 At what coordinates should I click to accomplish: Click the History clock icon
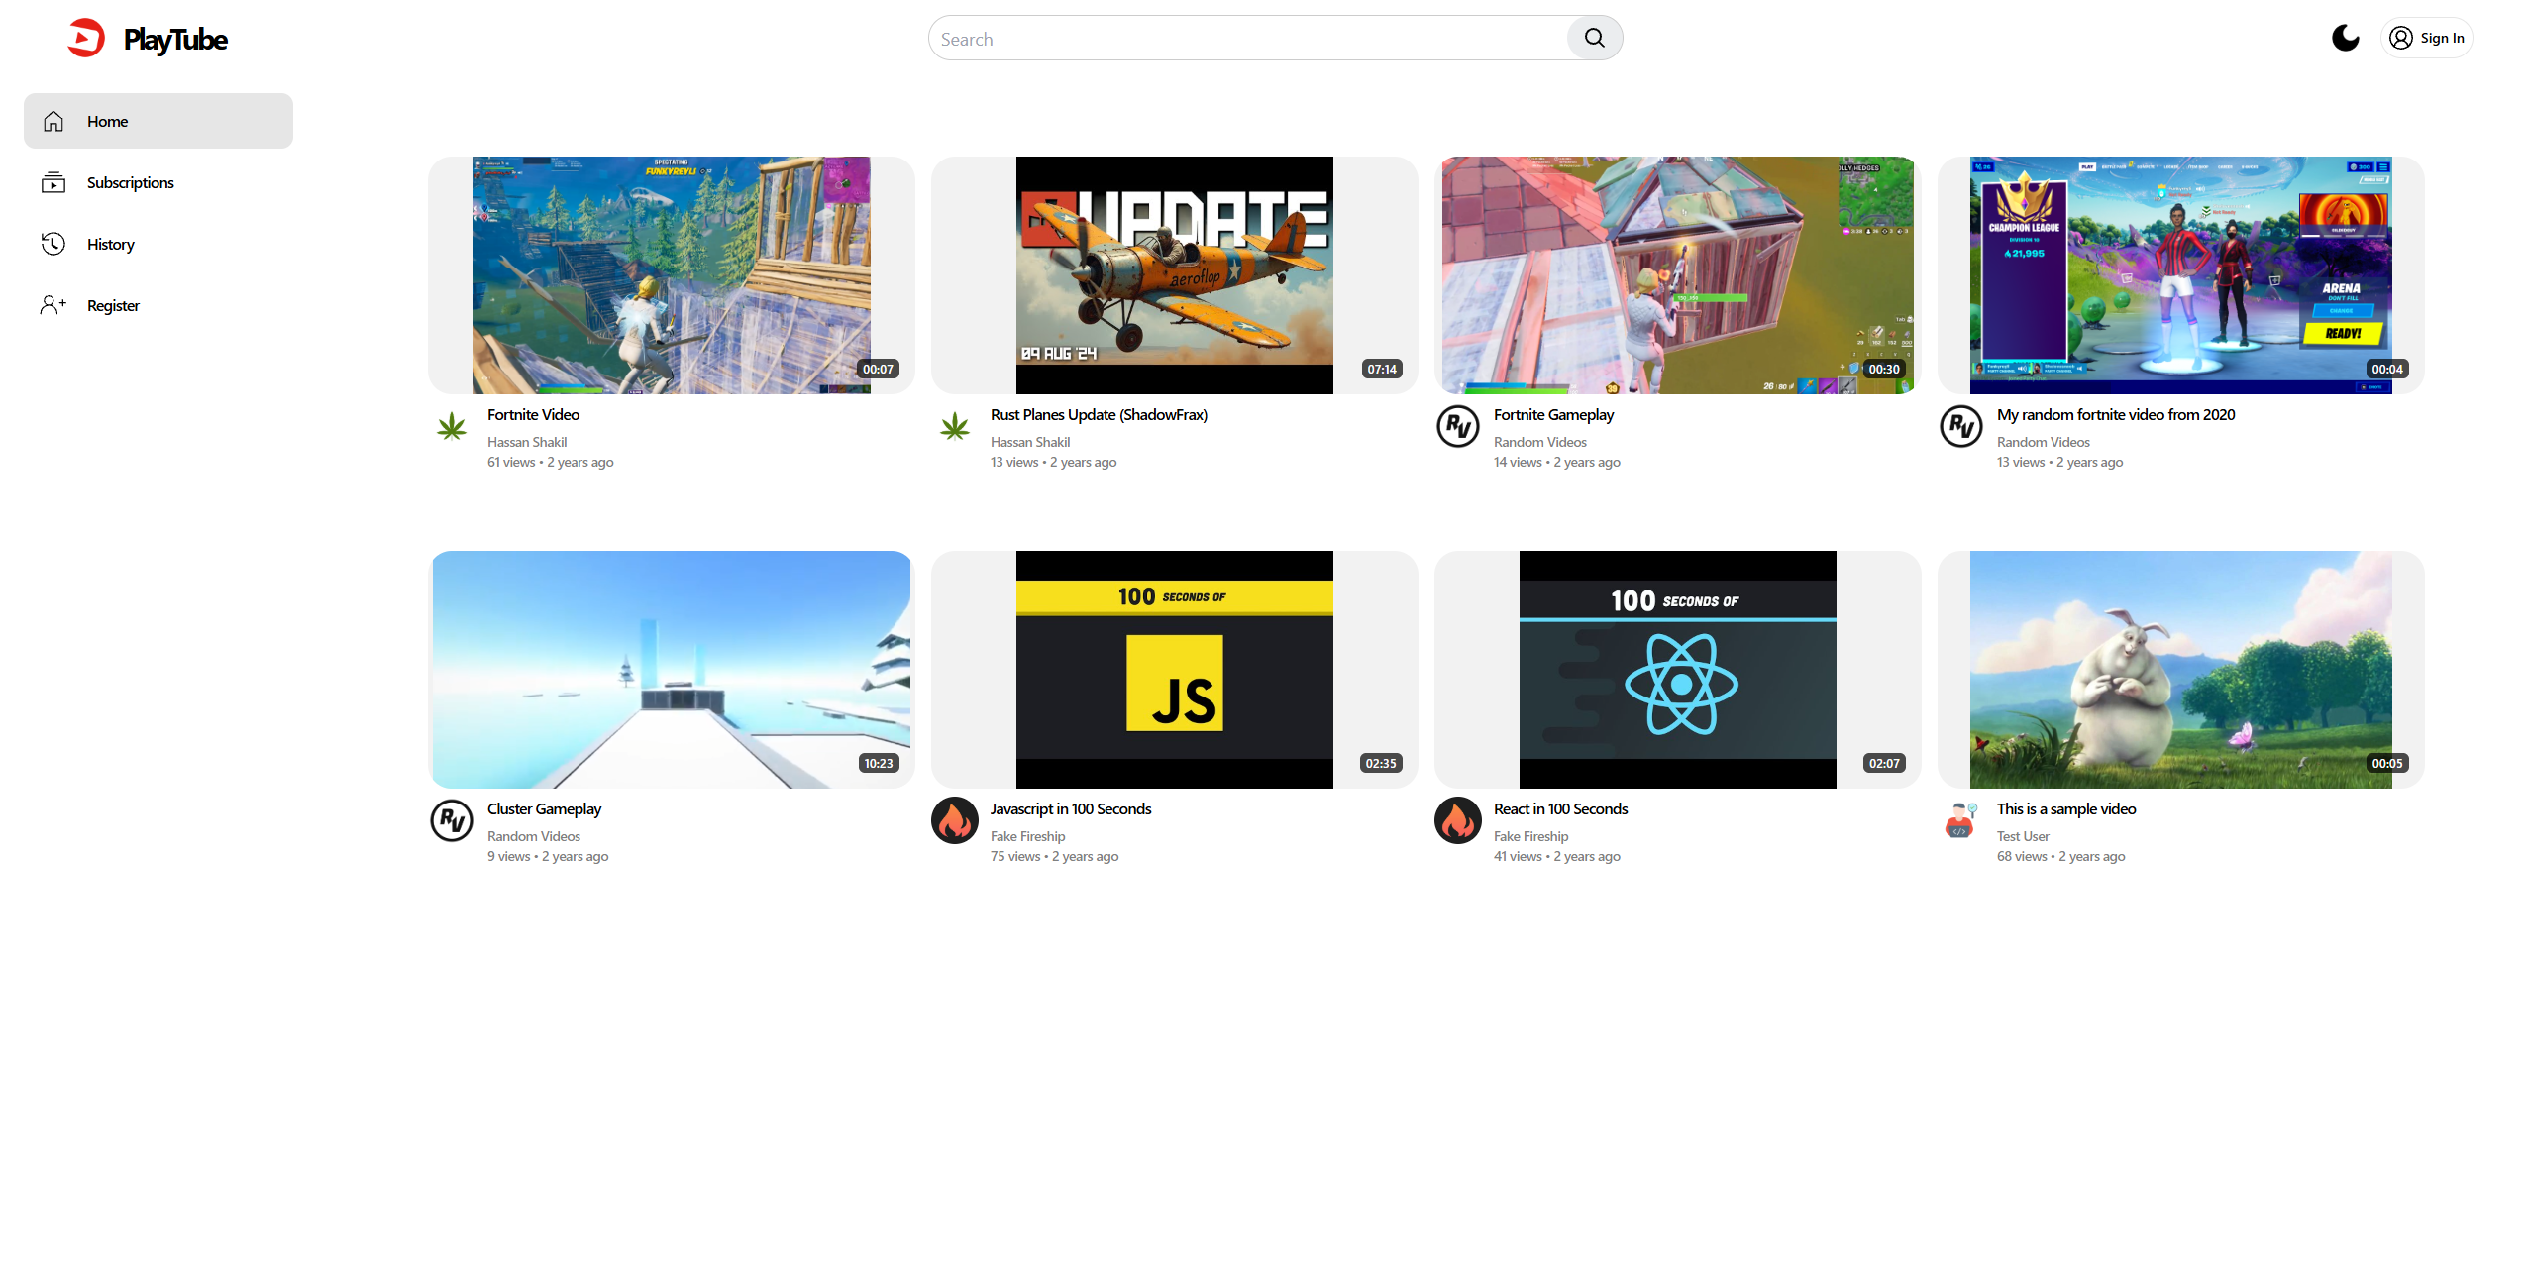53,244
